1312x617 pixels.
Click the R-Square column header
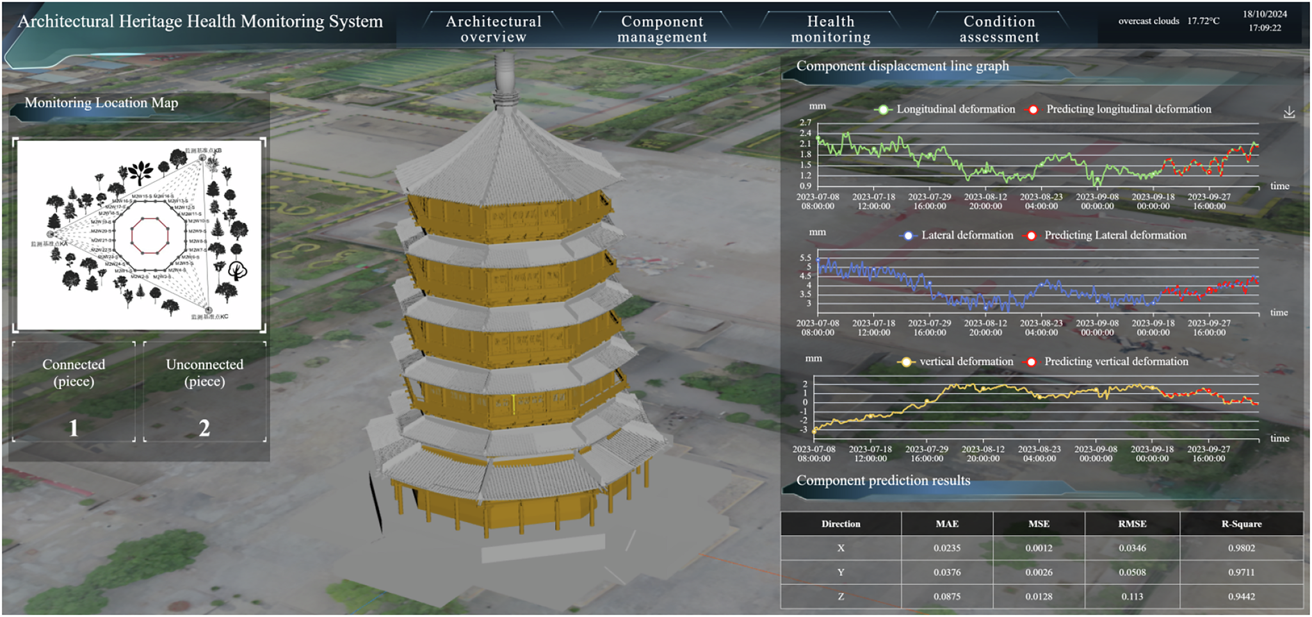pyautogui.click(x=1242, y=524)
